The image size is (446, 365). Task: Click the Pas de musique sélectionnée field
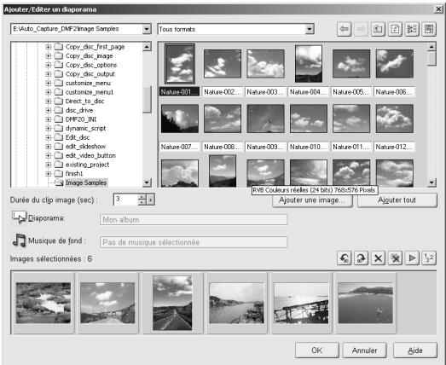(194, 242)
